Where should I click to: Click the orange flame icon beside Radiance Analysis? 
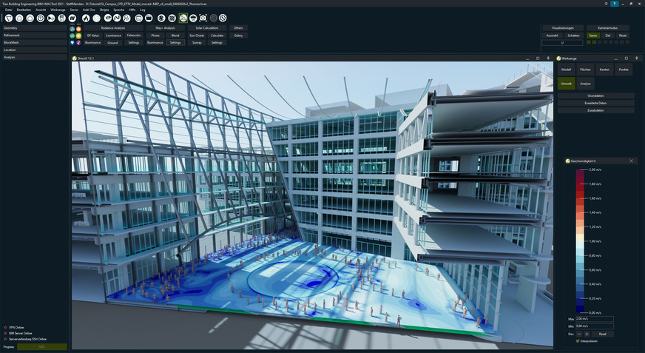79,27
